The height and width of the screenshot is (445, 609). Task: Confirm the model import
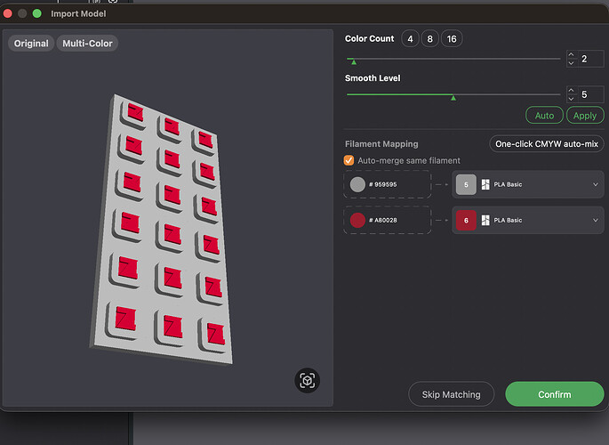point(554,394)
